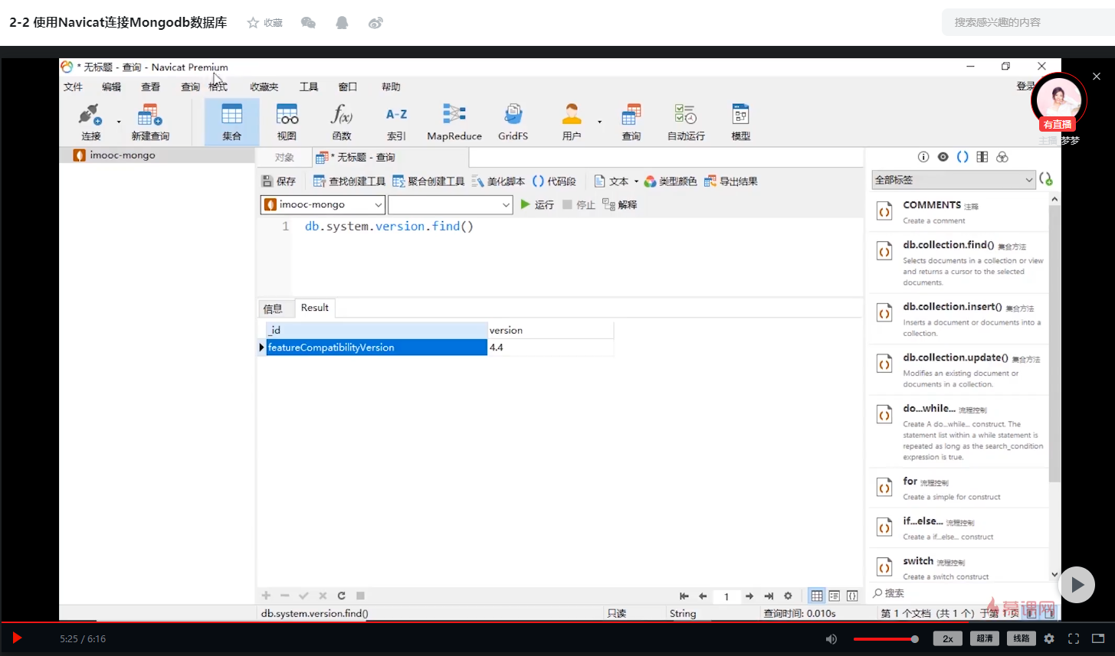Image resolution: width=1115 pixels, height=656 pixels.
Task: Expand the 连接 toolbar dropdown arrow
Action: click(119, 122)
